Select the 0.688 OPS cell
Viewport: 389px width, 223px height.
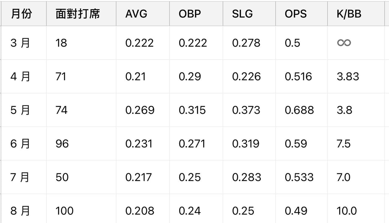pyautogui.click(x=302, y=110)
